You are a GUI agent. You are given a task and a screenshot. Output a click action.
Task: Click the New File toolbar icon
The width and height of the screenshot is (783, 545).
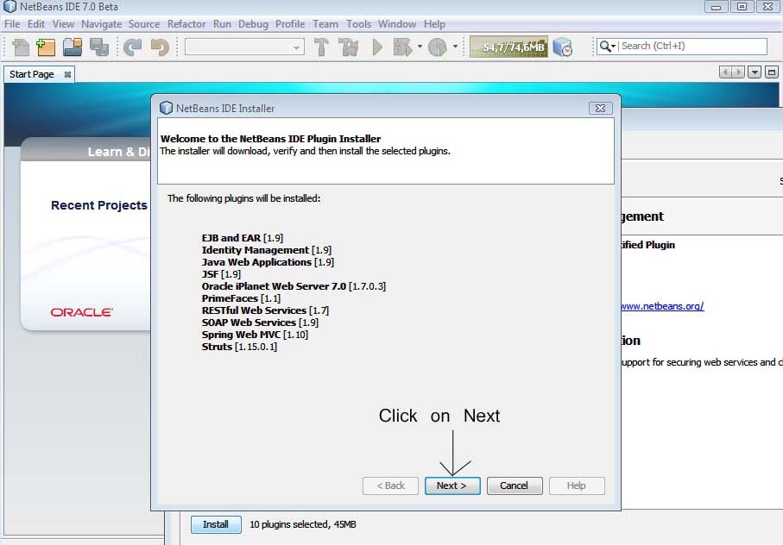pyautogui.click(x=21, y=47)
